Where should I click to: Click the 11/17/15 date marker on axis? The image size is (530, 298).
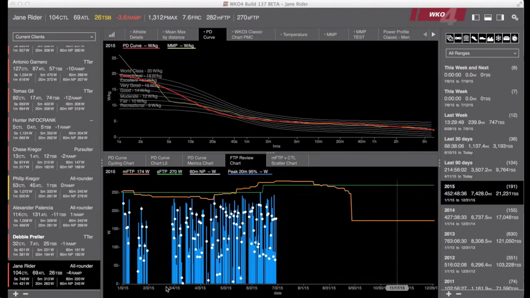tap(397, 288)
